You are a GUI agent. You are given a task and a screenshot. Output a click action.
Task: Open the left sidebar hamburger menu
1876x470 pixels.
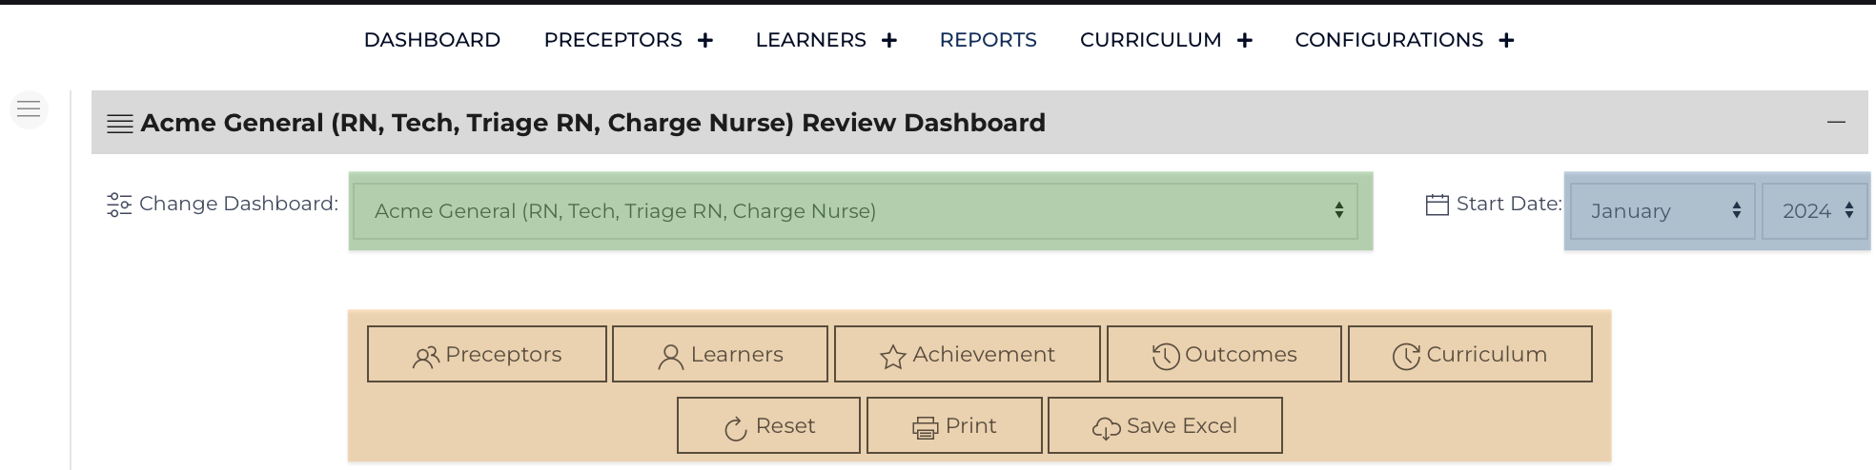coord(29,109)
